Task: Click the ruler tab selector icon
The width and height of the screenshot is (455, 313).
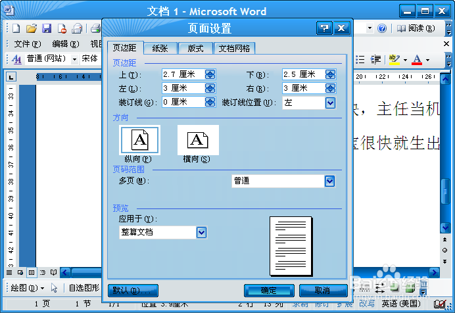Action: [11, 77]
